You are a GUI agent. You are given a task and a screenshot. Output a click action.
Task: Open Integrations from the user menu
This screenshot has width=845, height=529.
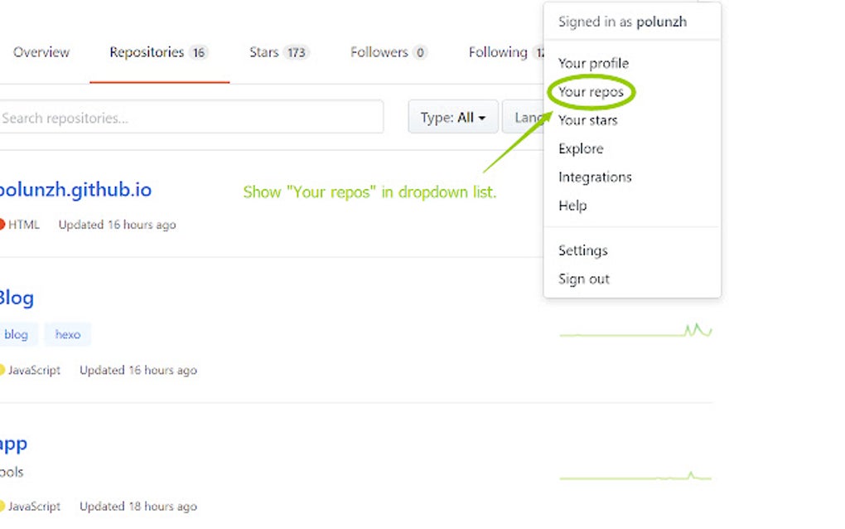(x=595, y=177)
